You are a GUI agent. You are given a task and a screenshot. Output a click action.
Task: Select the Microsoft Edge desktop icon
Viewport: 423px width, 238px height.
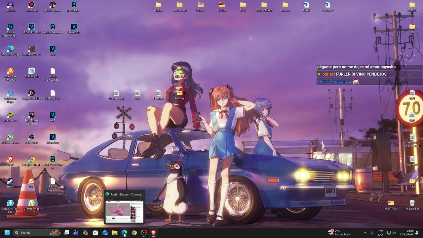point(10,51)
